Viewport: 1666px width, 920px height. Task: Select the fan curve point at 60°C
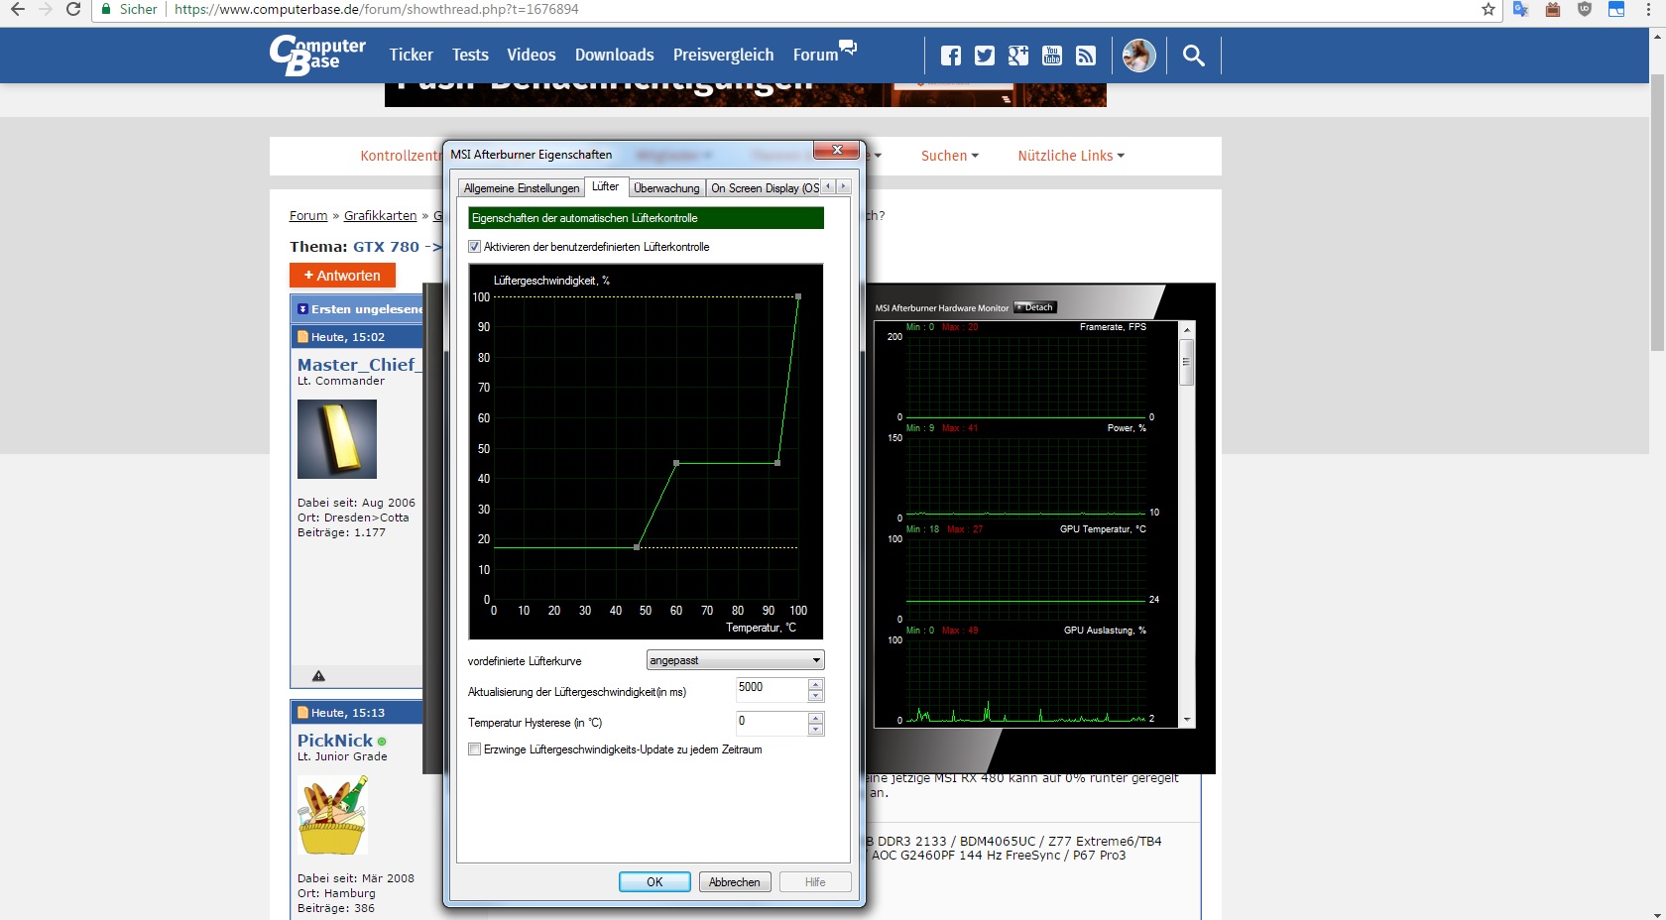(x=676, y=463)
